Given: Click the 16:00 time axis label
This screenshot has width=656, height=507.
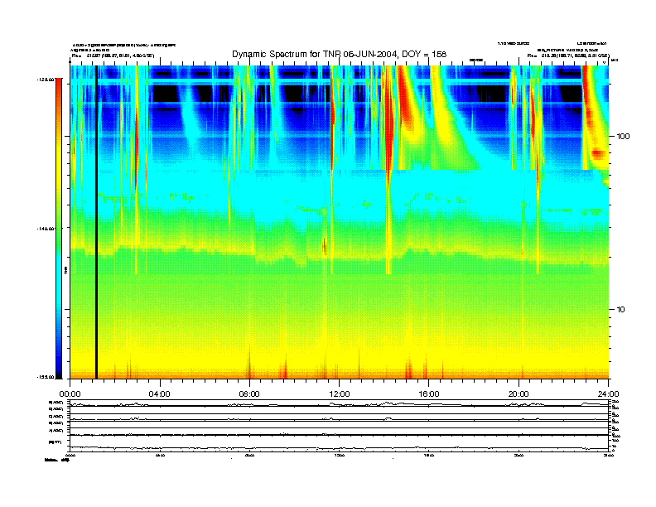Looking at the screenshot, I should click(429, 394).
